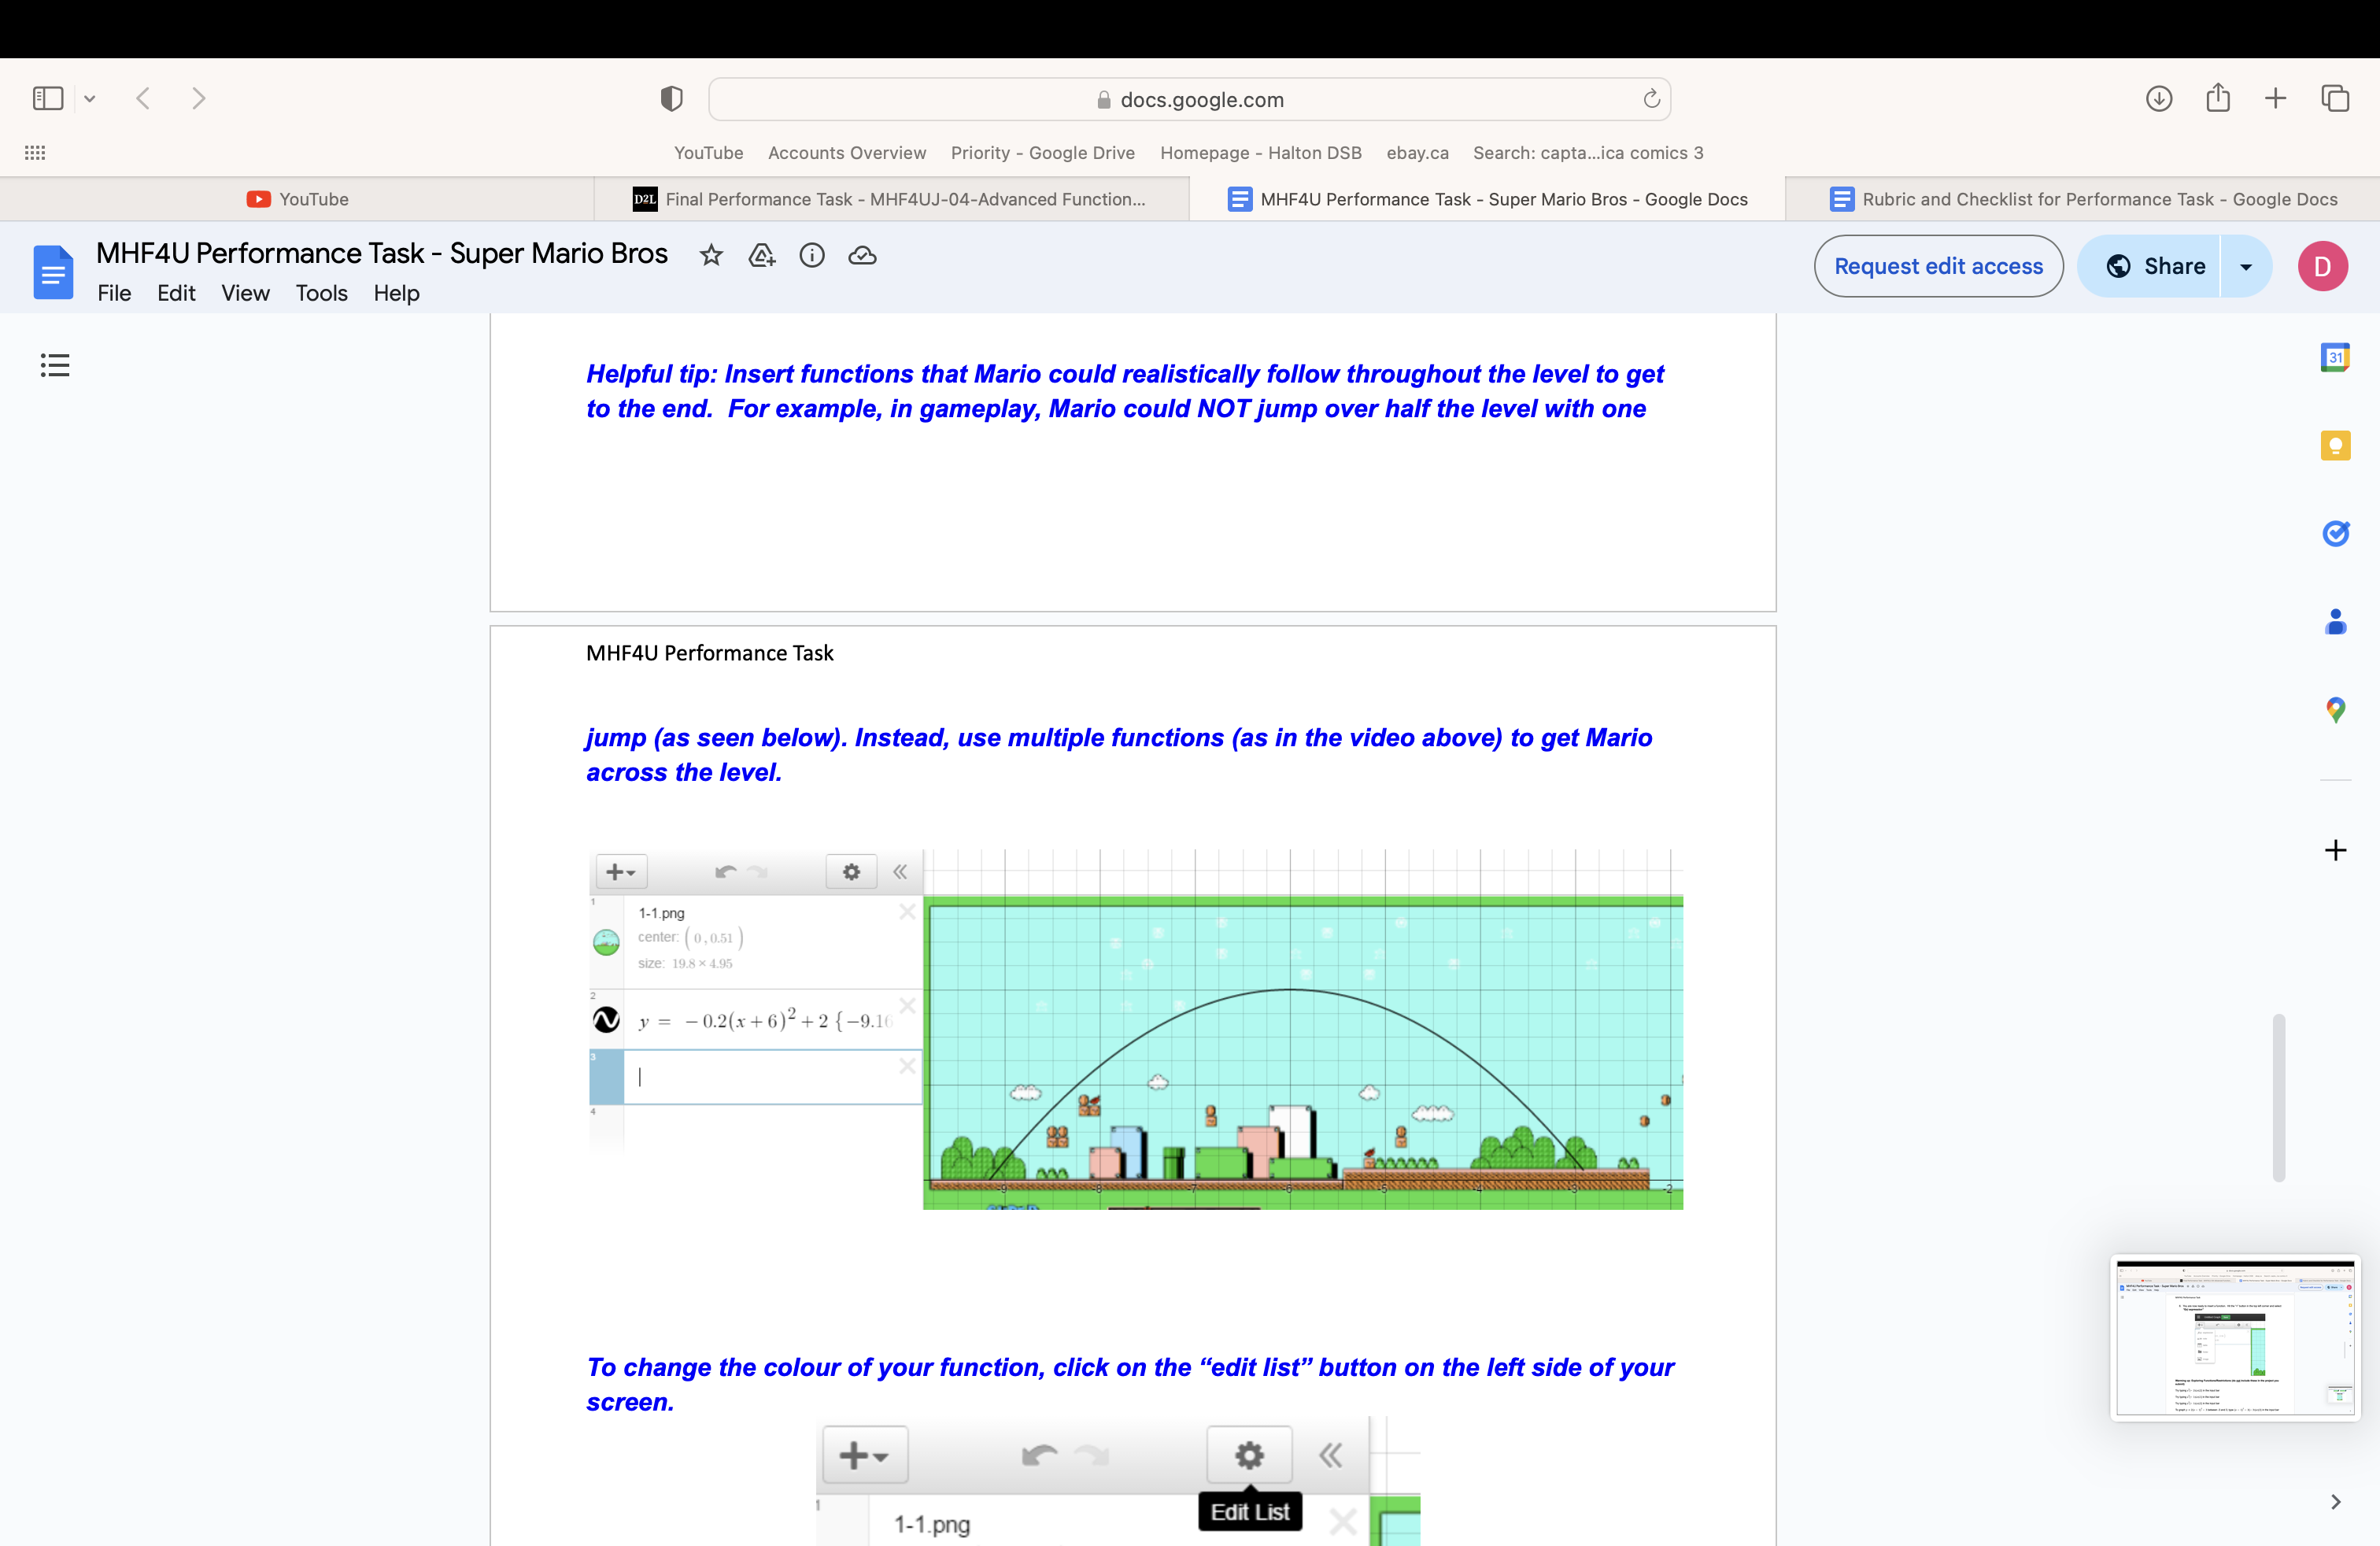Open Google Tasks side panel
The image size is (2380, 1546).
coord(2336,534)
